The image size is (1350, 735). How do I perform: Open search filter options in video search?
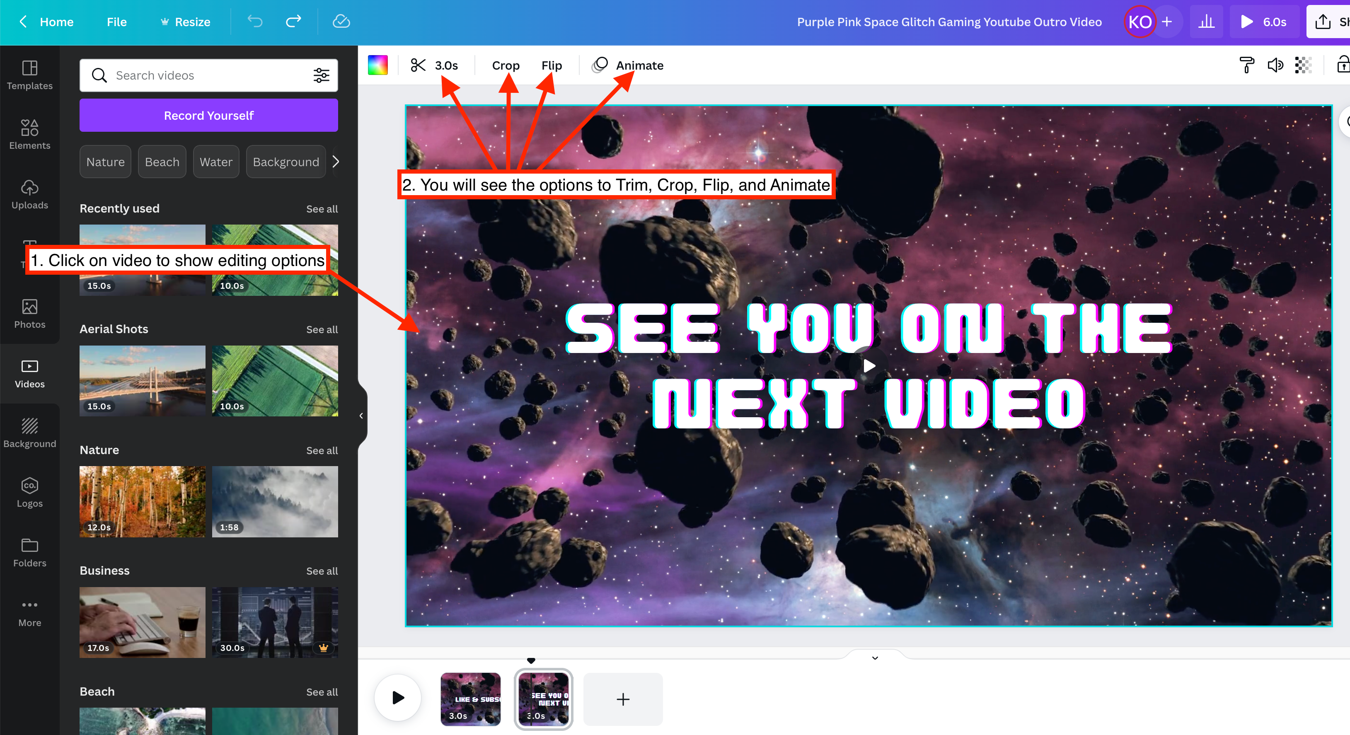[321, 75]
